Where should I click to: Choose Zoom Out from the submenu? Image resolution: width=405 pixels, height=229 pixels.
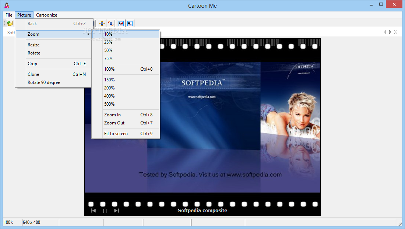pyautogui.click(x=126, y=123)
